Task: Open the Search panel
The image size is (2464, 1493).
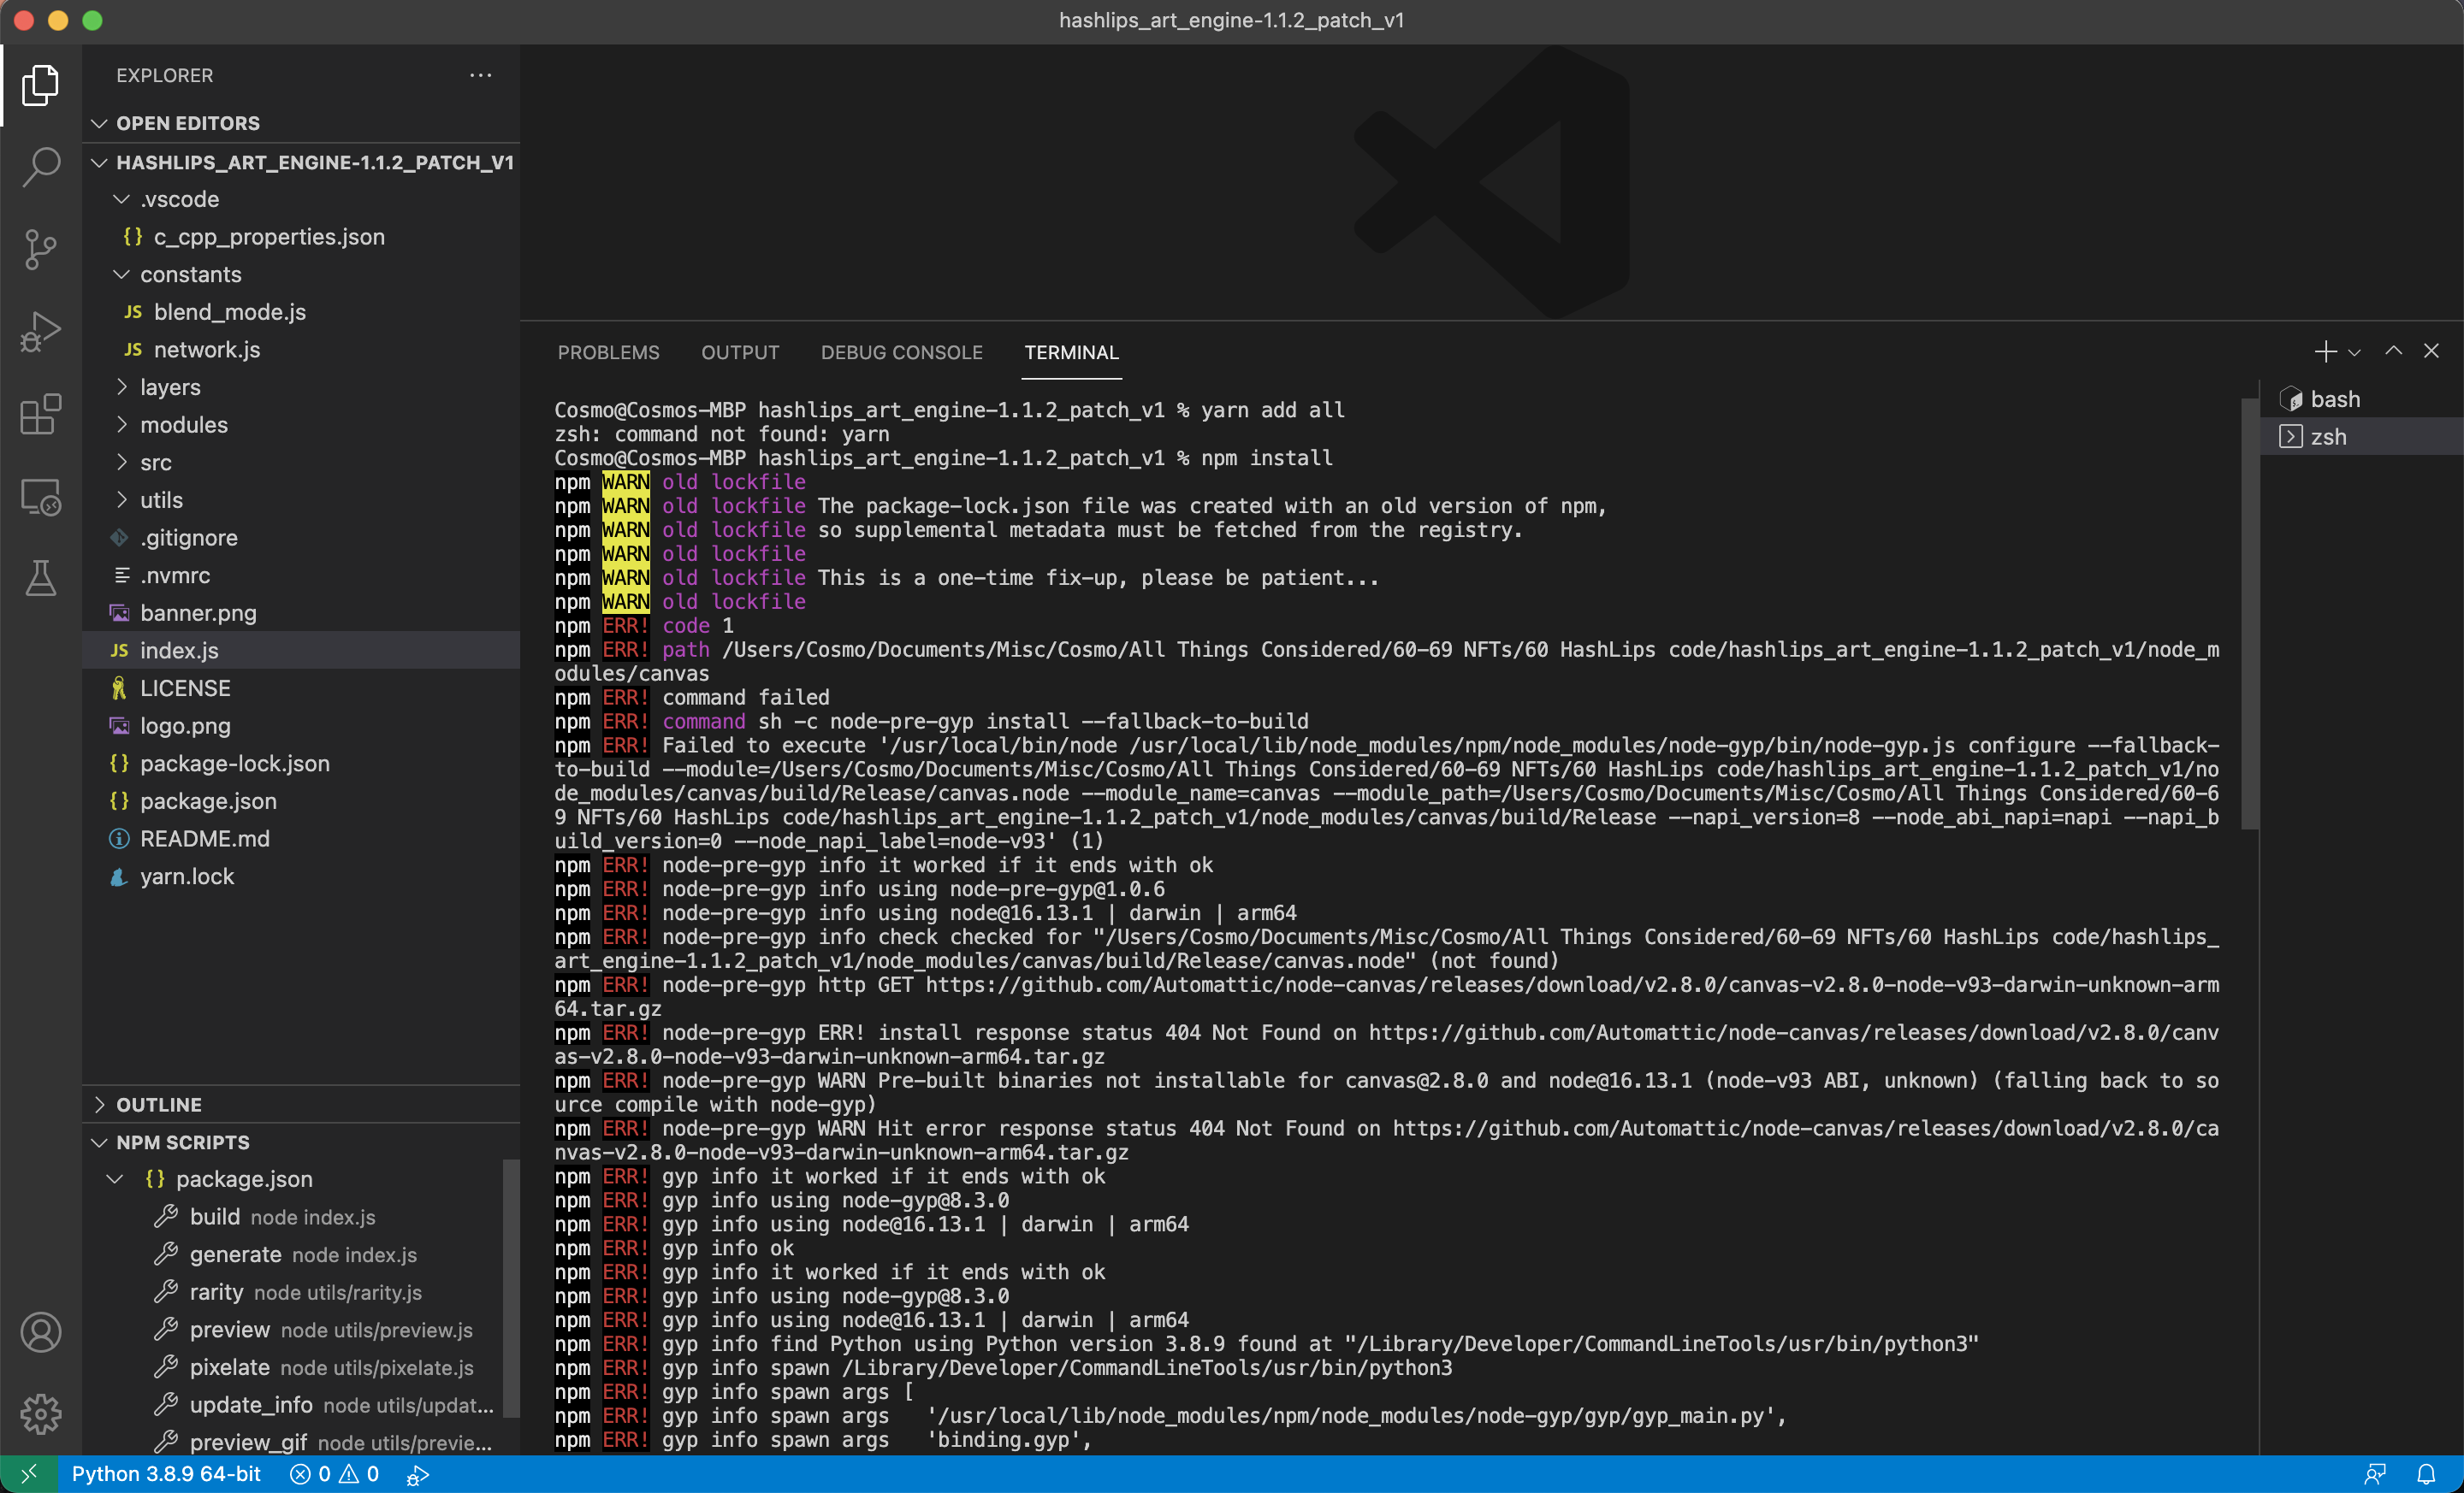Action: coord(41,167)
